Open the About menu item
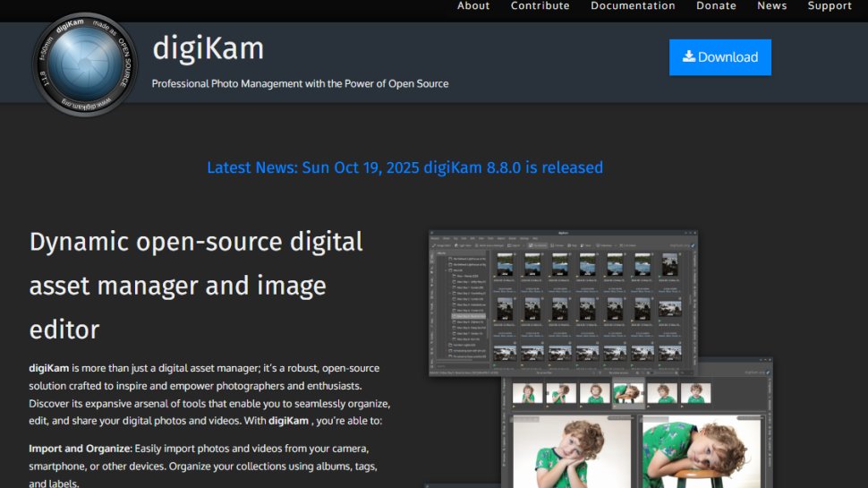This screenshot has width=868, height=488. pos(473,6)
